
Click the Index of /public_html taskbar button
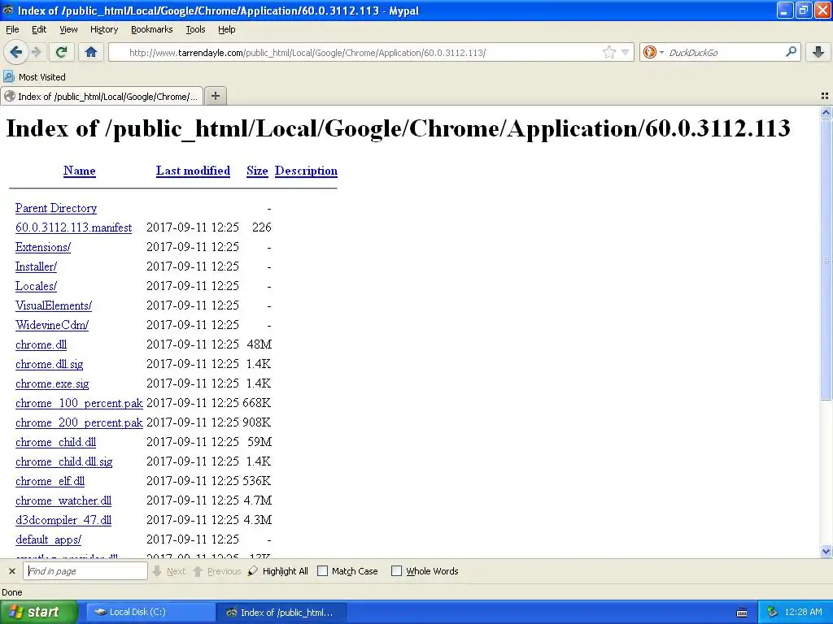point(281,612)
